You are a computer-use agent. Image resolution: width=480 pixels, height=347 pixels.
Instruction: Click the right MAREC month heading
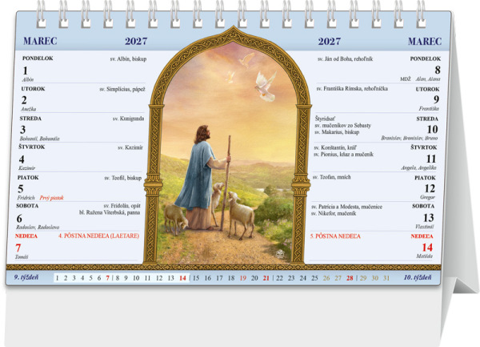pos(425,42)
